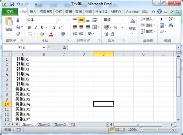Click the macro record status icon
The image size is (183, 135).
(18, 130)
